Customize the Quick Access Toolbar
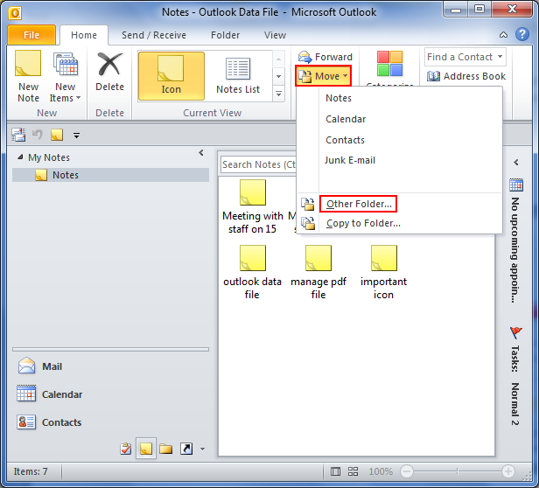This screenshot has width=539, height=488. click(x=76, y=136)
